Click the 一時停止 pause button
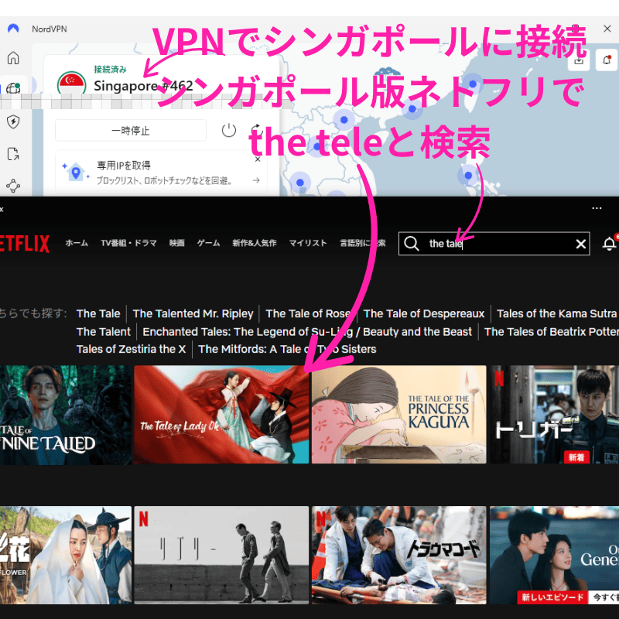The height and width of the screenshot is (619, 619). point(131,131)
